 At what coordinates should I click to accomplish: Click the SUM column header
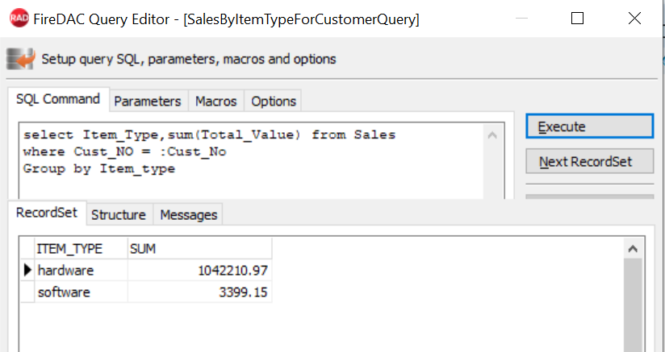199,248
